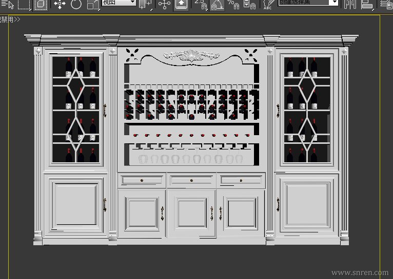Viewport: 393px width, 279px height.
Task: Open the reference coordinate system dropdown
Action: coord(119,3)
